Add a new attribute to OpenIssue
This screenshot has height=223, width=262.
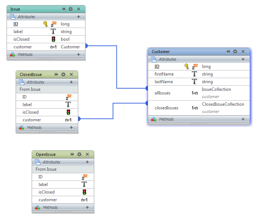[x=87, y=162]
